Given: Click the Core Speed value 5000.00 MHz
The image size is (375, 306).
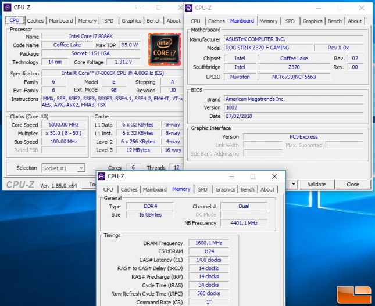Looking at the screenshot, I should tap(63, 124).
